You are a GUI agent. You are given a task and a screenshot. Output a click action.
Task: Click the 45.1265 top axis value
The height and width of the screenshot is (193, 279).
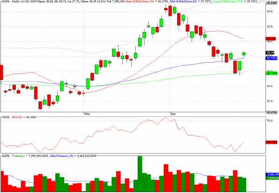tap(272, 3)
